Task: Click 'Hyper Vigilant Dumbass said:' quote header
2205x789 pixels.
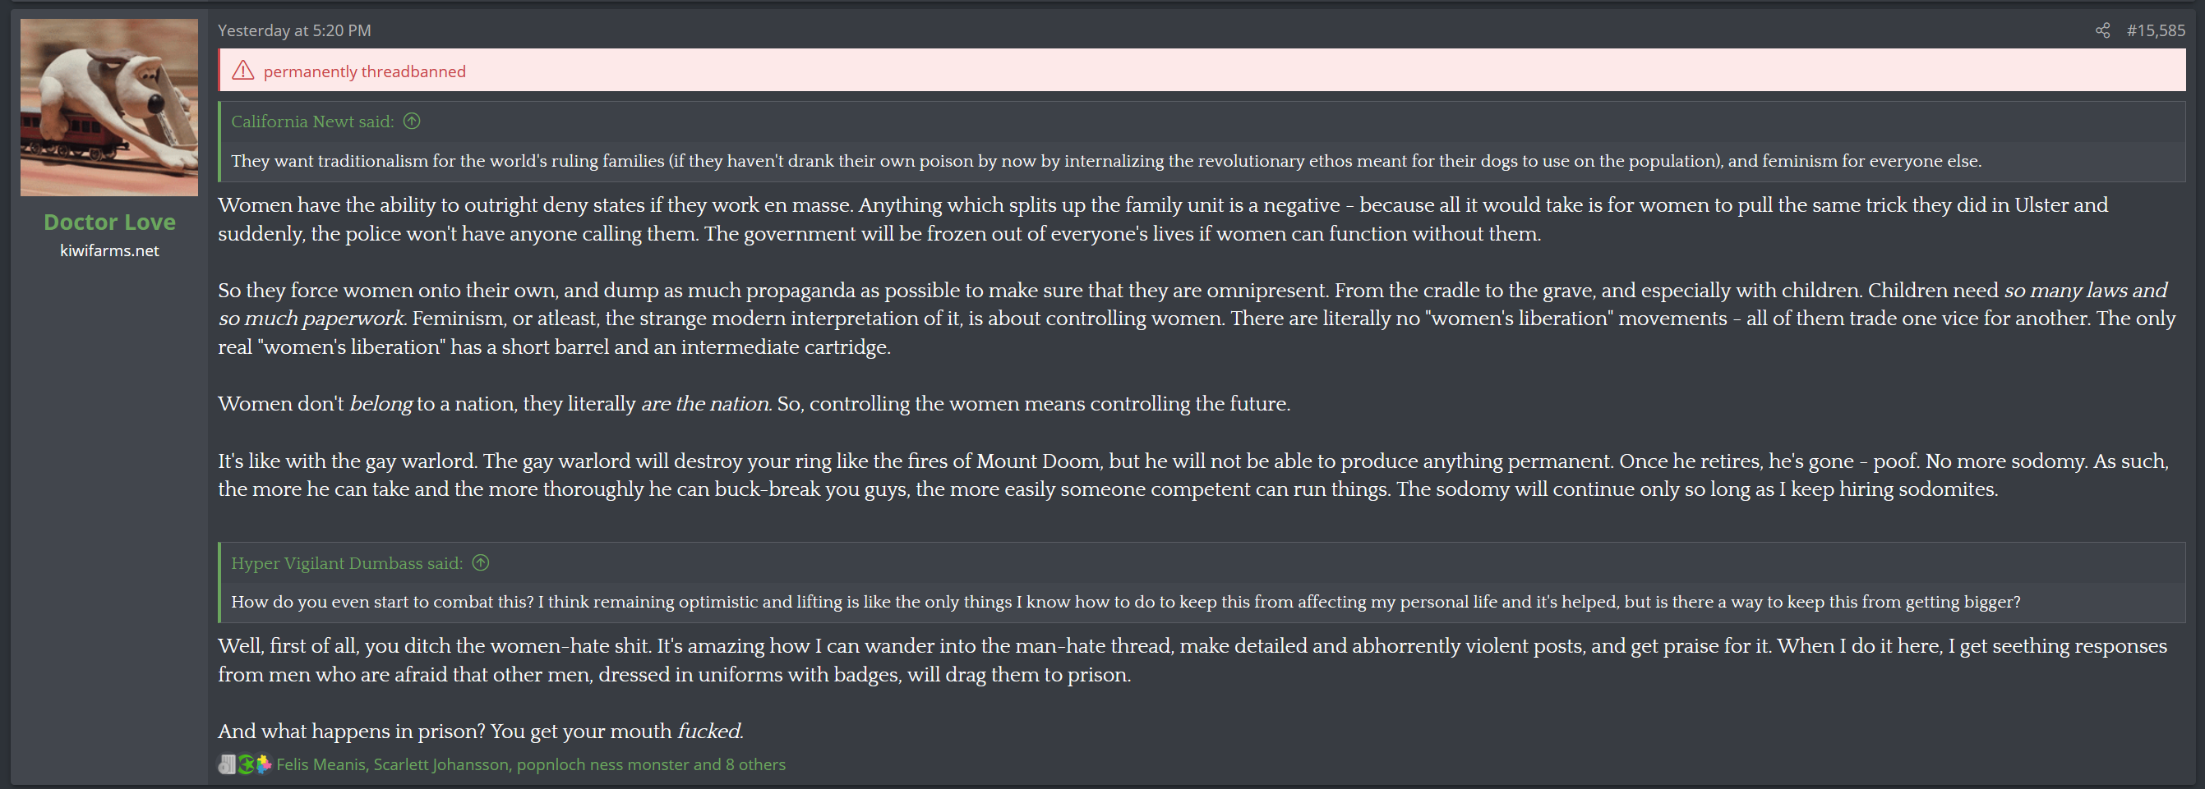Action: pyautogui.click(x=347, y=562)
